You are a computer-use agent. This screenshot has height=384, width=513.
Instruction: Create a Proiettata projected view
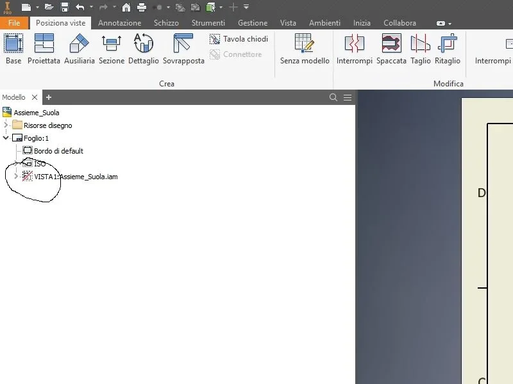pos(44,49)
